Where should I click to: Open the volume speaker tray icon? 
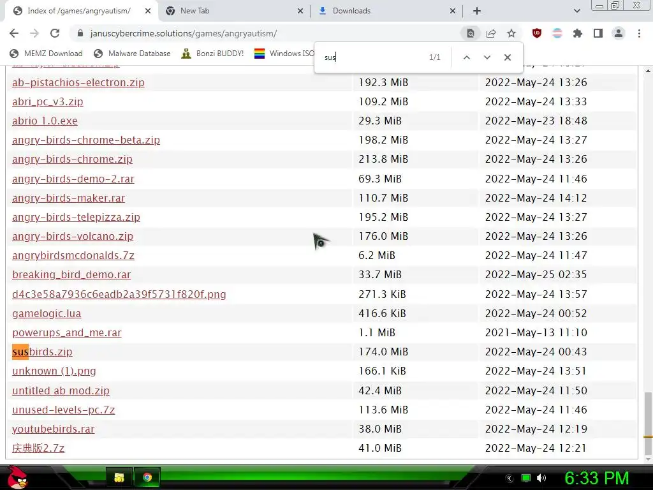click(x=541, y=478)
